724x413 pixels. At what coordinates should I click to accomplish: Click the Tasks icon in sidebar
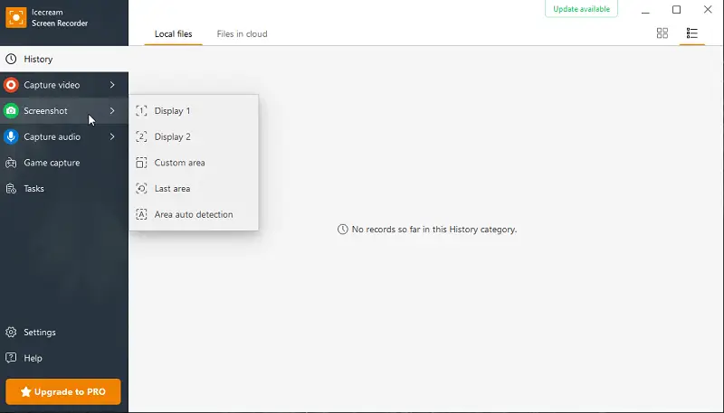pos(11,189)
